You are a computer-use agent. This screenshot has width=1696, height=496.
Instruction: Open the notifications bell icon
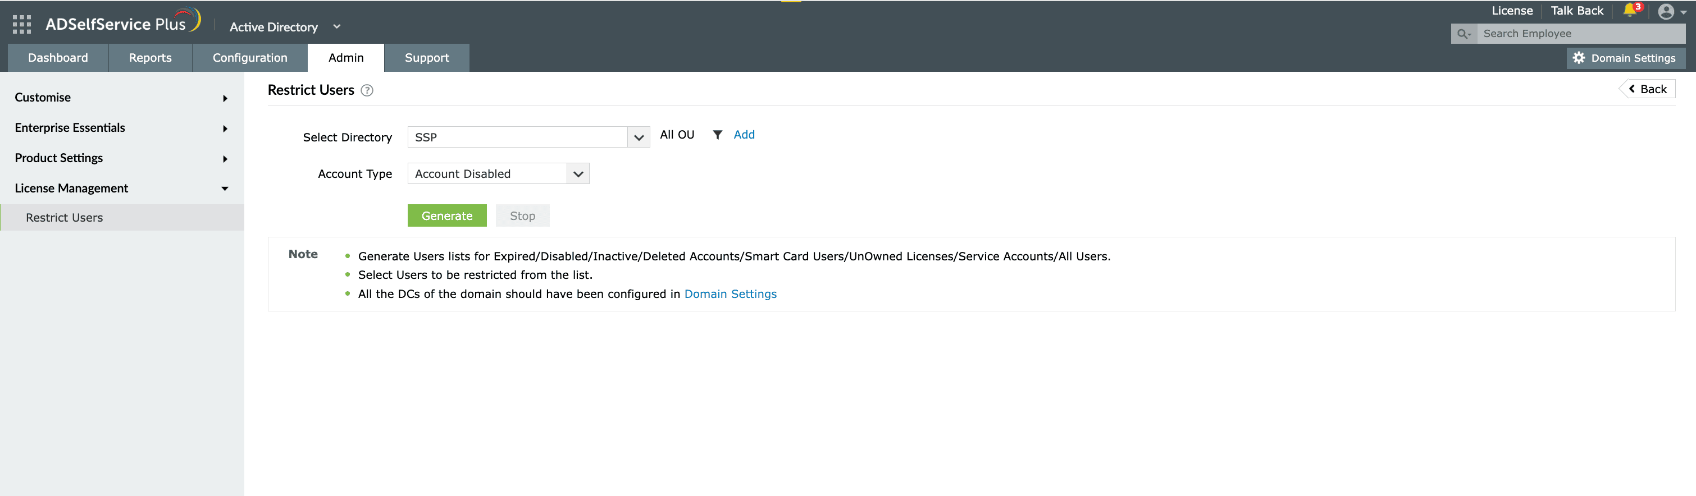1630,10
